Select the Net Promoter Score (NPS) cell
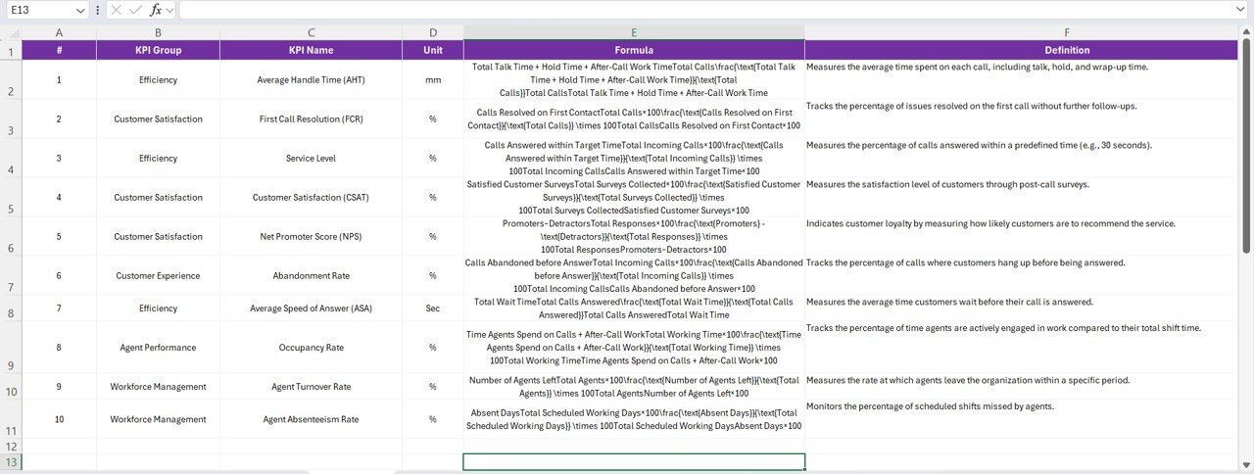The height and width of the screenshot is (474, 1254). click(311, 236)
